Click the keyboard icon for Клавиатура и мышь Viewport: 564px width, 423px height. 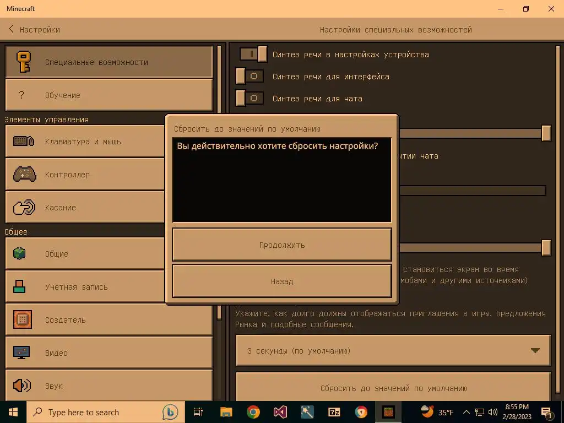[x=24, y=141]
